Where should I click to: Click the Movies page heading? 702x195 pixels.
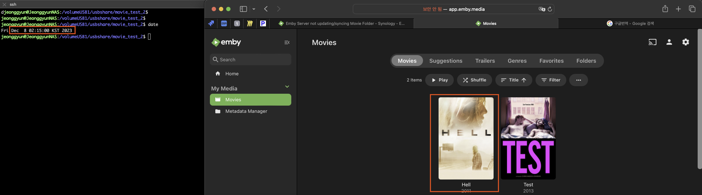coord(324,43)
